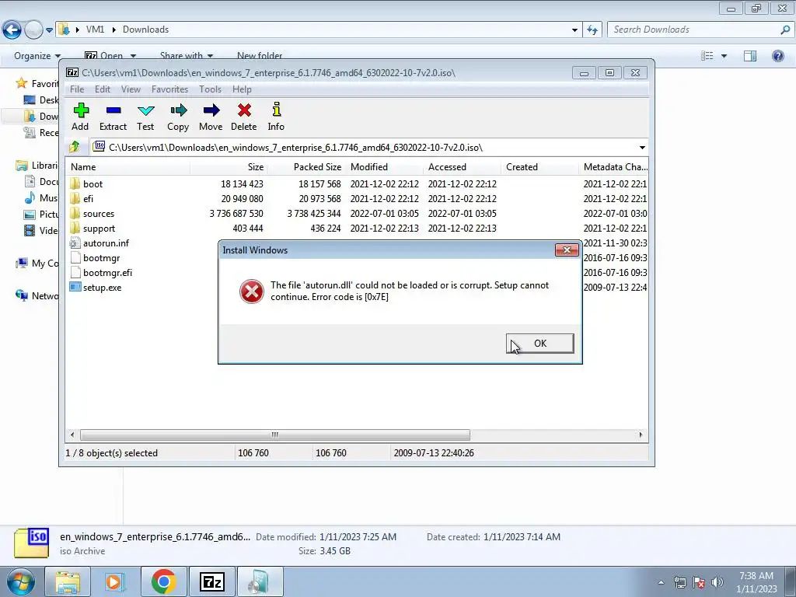Click Explorer refresh button
The height and width of the screenshot is (597, 796).
pyautogui.click(x=592, y=30)
